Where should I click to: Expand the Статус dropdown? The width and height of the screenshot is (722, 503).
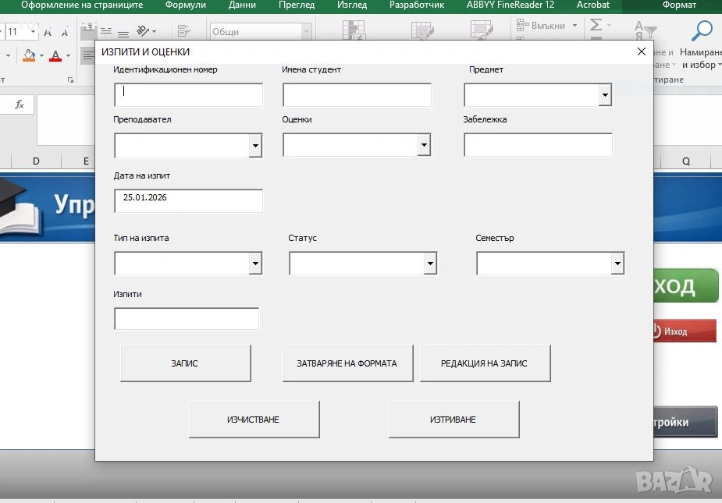pos(430,264)
